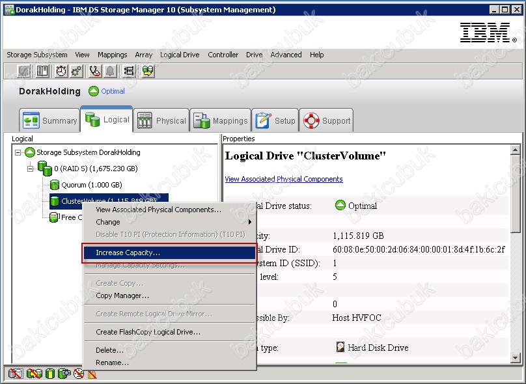Click the Host HVFOC value
The width and height of the screenshot is (526, 384).
click(357, 318)
